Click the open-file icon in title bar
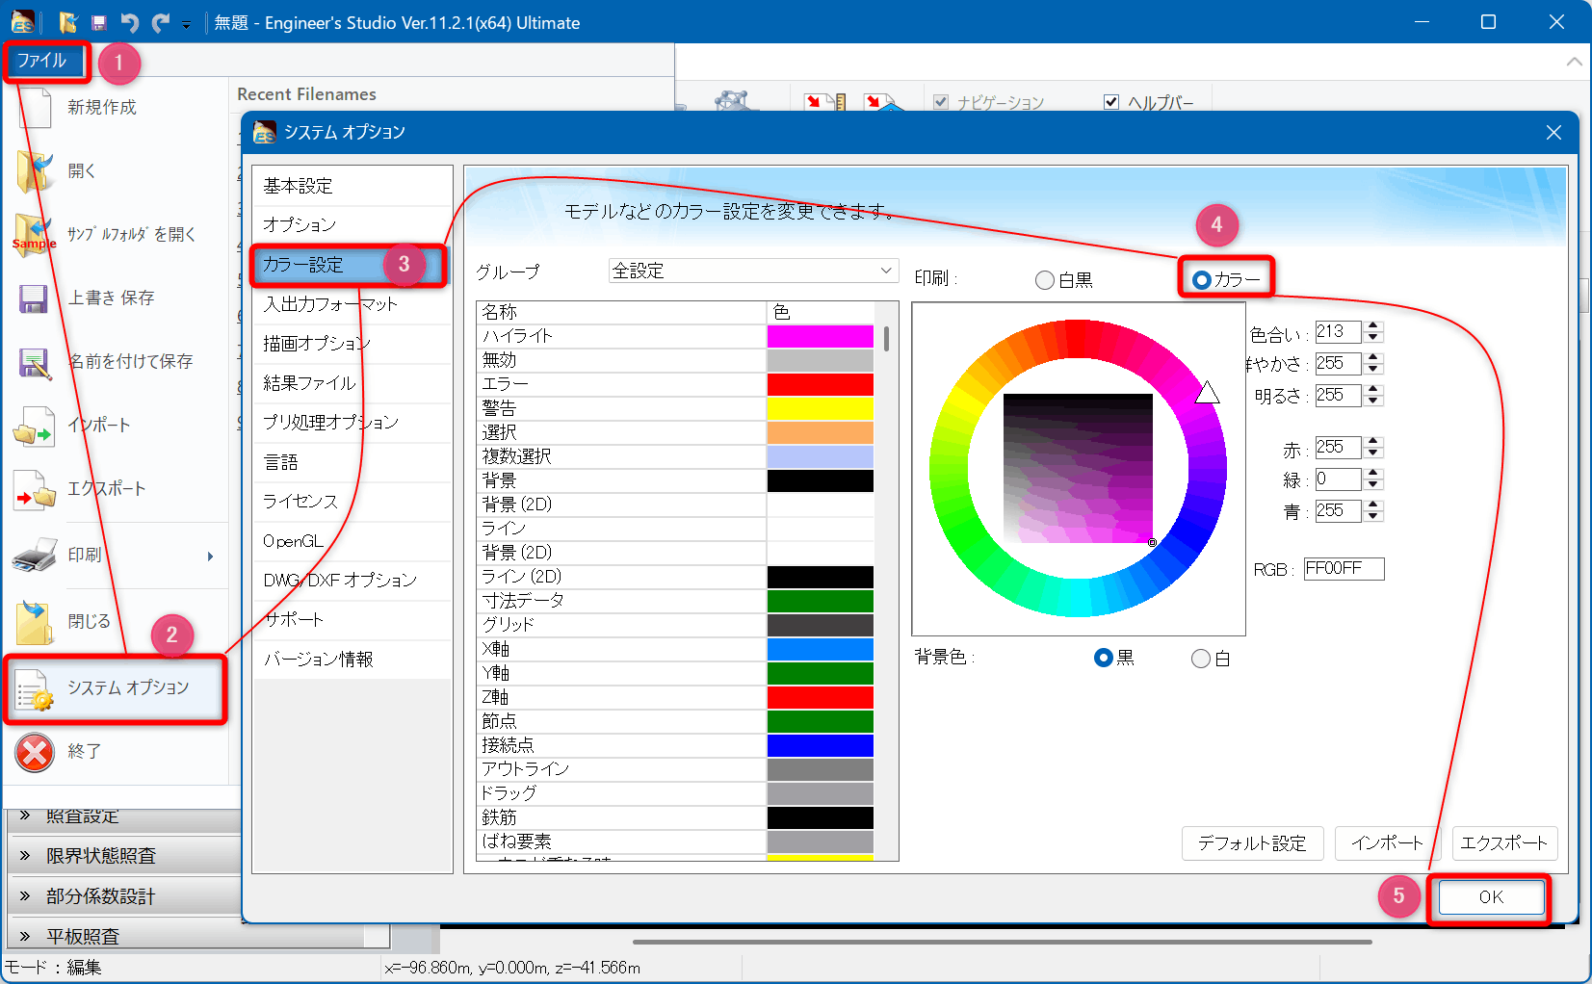The width and height of the screenshot is (1592, 984). click(67, 22)
